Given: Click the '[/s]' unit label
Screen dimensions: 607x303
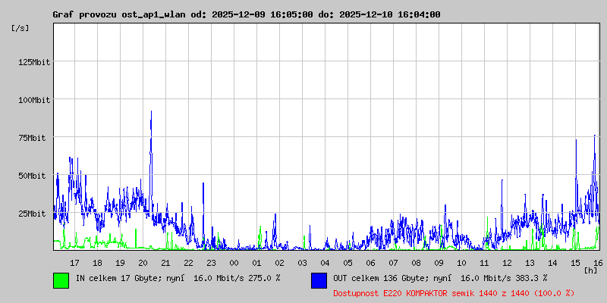Looking at the screenshot, I should coord(20,28).
